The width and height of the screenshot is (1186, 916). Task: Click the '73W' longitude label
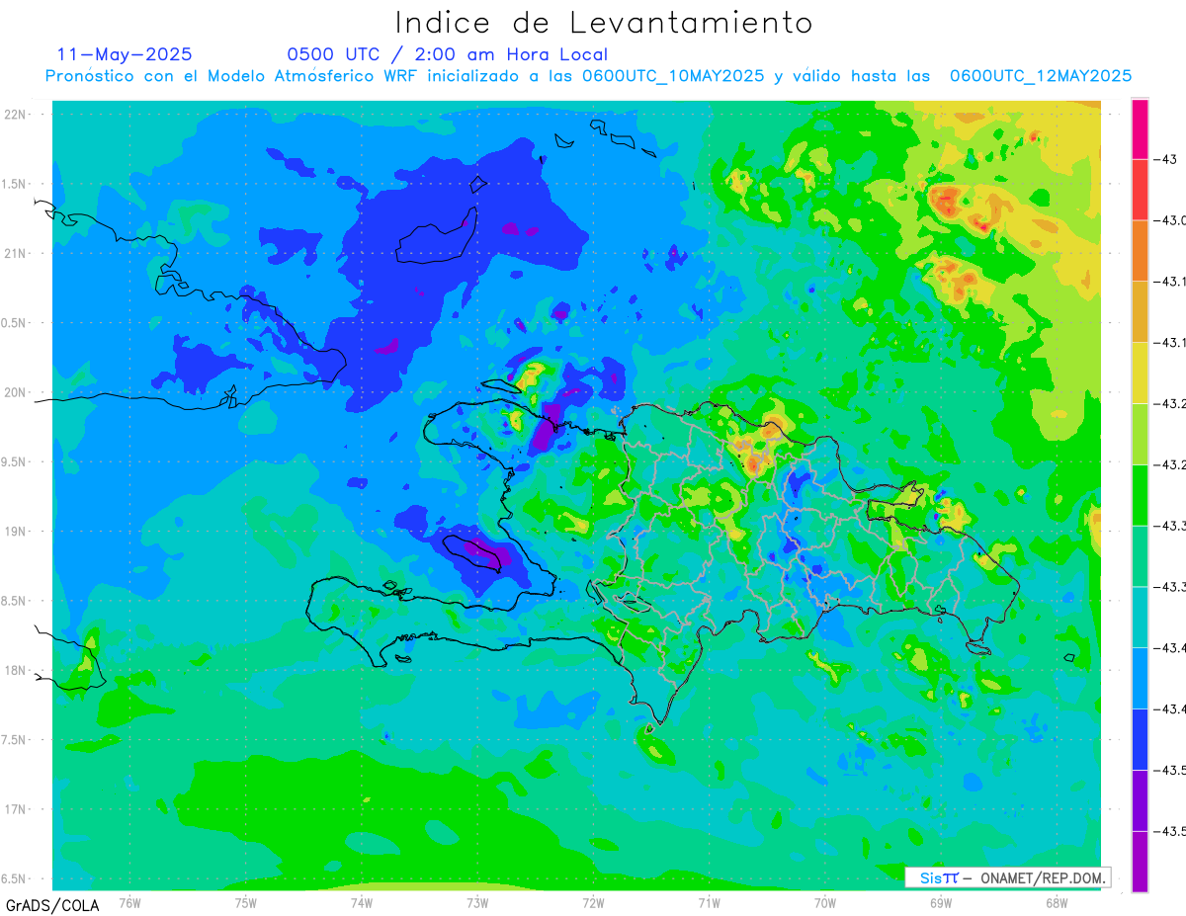(477, 902)
